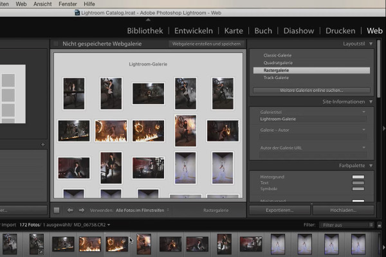Click the Hochladen button
Screen dimensions: 386x257
(344, 210)
